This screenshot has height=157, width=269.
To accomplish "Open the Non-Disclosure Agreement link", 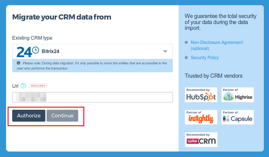I will point(217,45).
